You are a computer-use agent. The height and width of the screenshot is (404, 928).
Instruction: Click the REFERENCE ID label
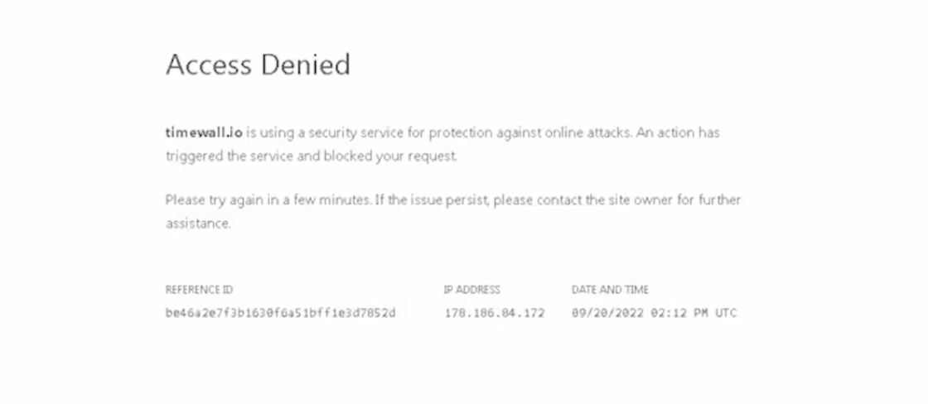[199, 290]
